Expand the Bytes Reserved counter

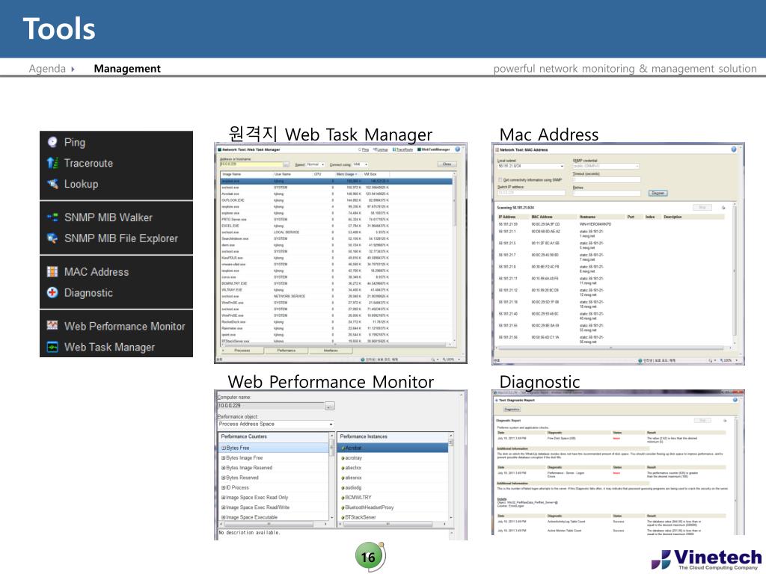[224, 478]
